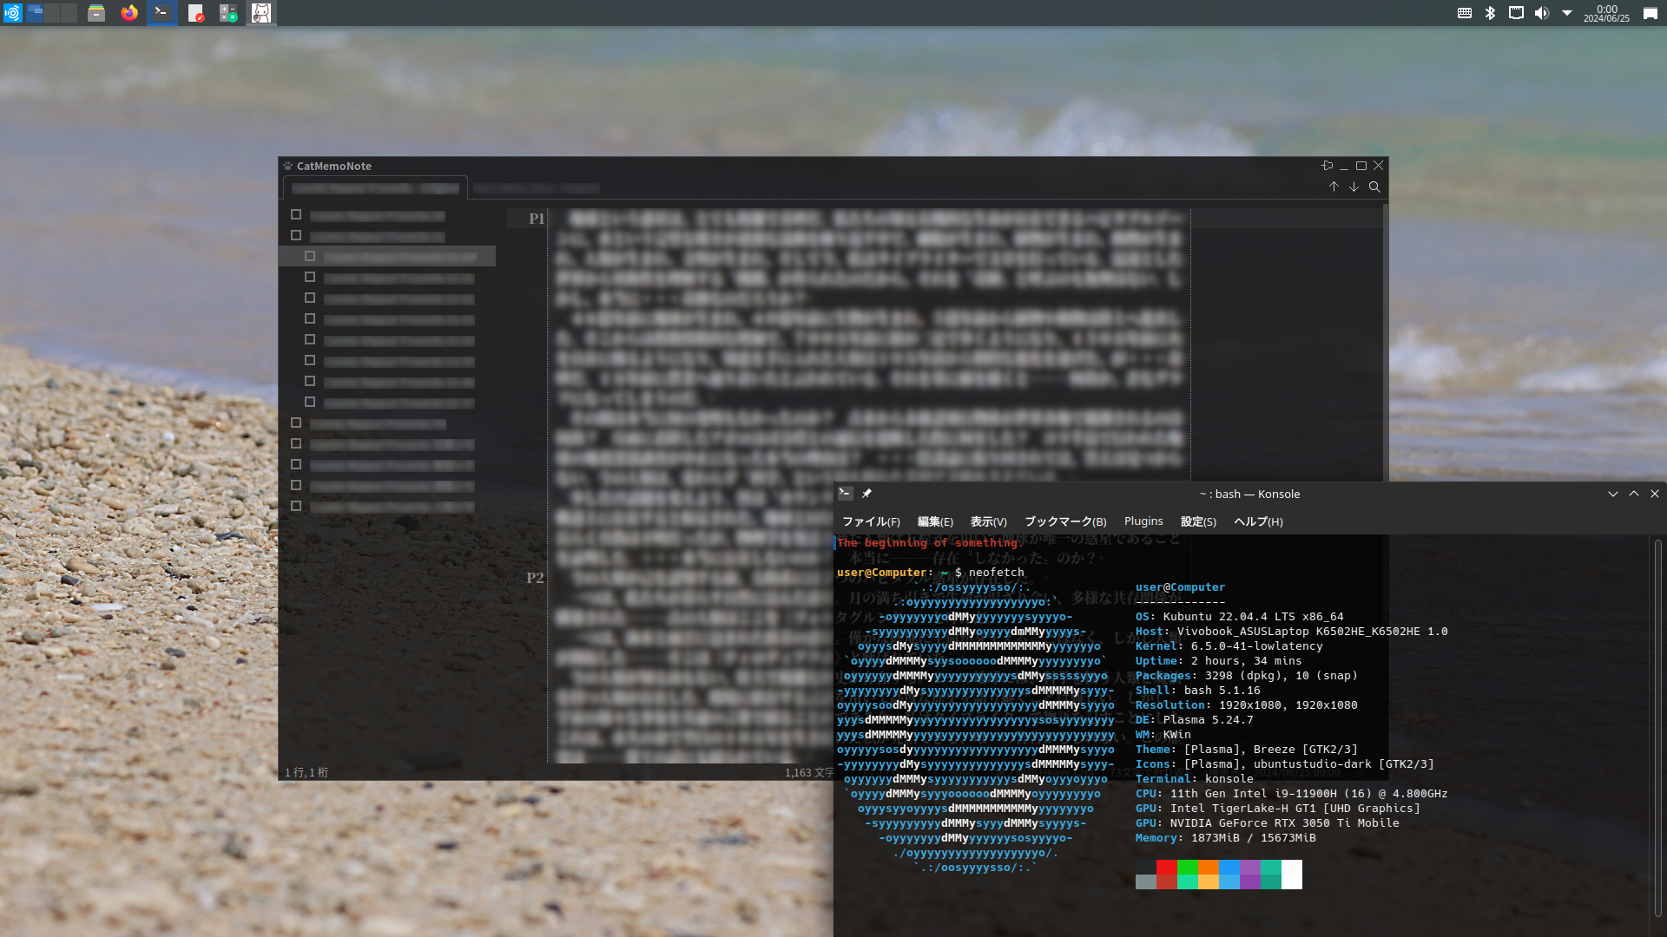
Task: Click the down arrow in CatMemoNote toolbar
Action: point(1354,187)
